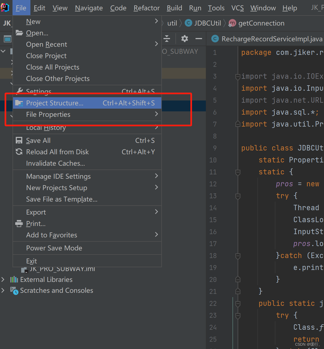Viewport: 324px width, 349px height.
Task: Enable Power Save Mode
Action: coord(54,248)
